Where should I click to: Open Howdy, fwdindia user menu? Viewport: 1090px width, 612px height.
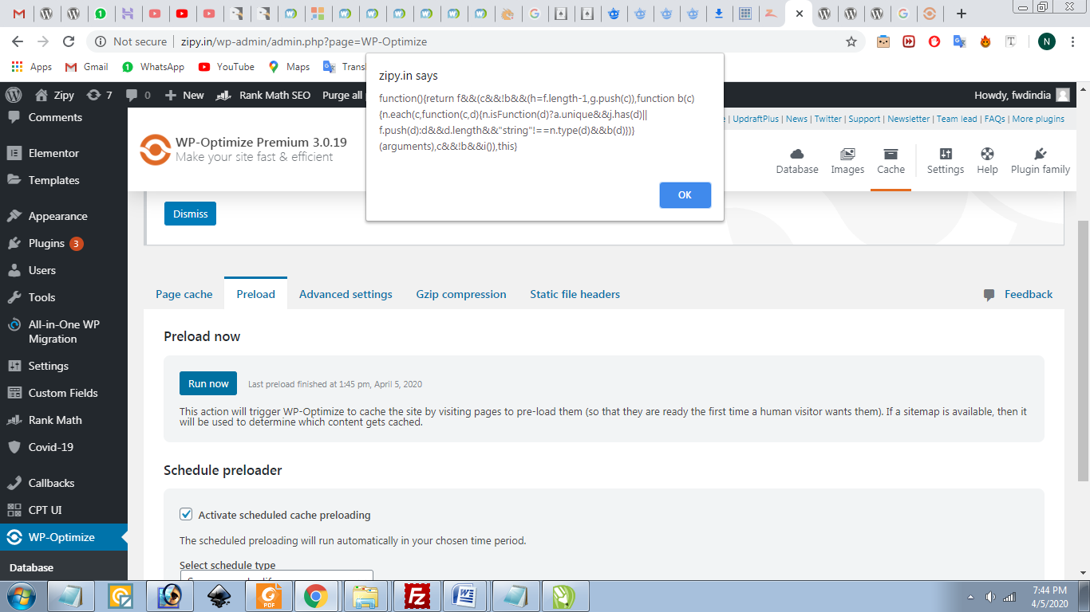click(1022, 95)
